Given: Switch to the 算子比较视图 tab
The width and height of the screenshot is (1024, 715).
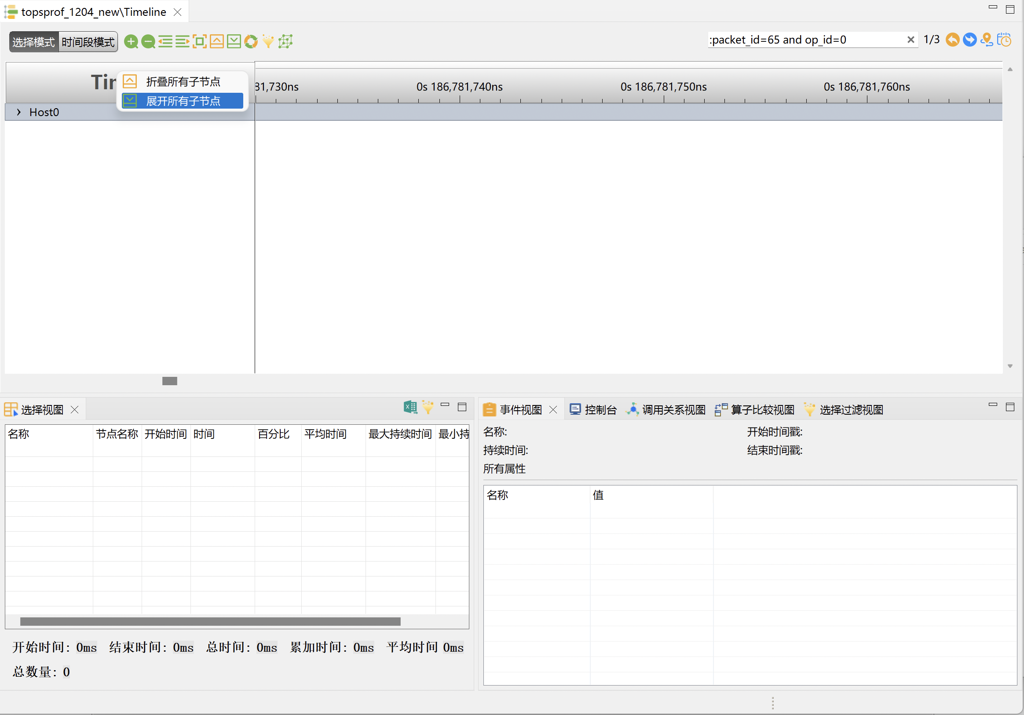Looking at the screenshot, I should point(755,410).
